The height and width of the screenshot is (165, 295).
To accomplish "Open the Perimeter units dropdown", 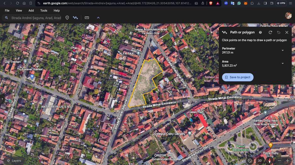I will [282, 50].
